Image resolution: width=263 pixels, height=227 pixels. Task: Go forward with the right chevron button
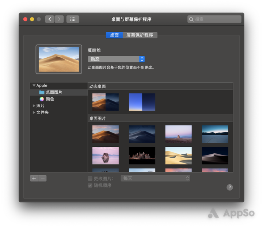pos(59,19)
